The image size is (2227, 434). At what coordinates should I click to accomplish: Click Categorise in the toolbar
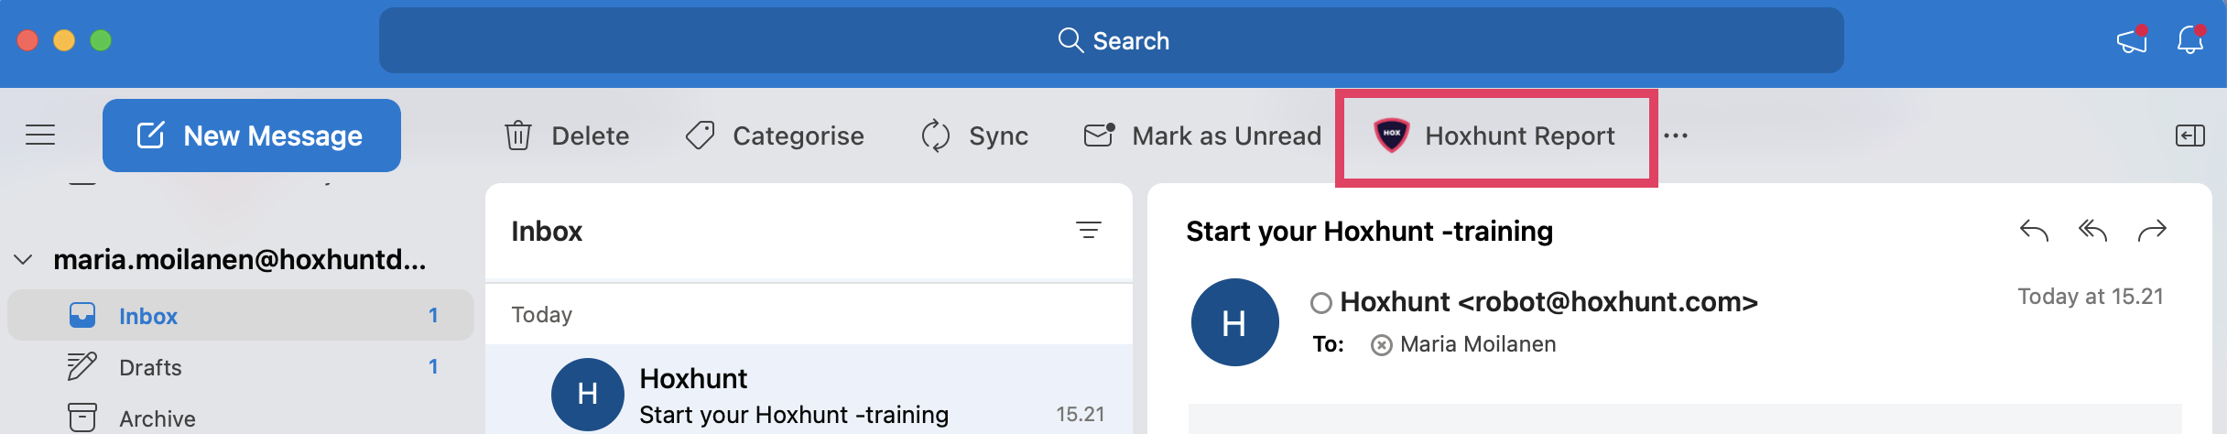tap(775, 136)
